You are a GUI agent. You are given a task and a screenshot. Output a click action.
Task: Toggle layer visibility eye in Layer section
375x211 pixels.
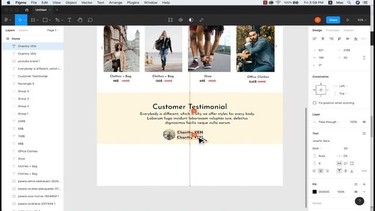[x=364, y=122]
